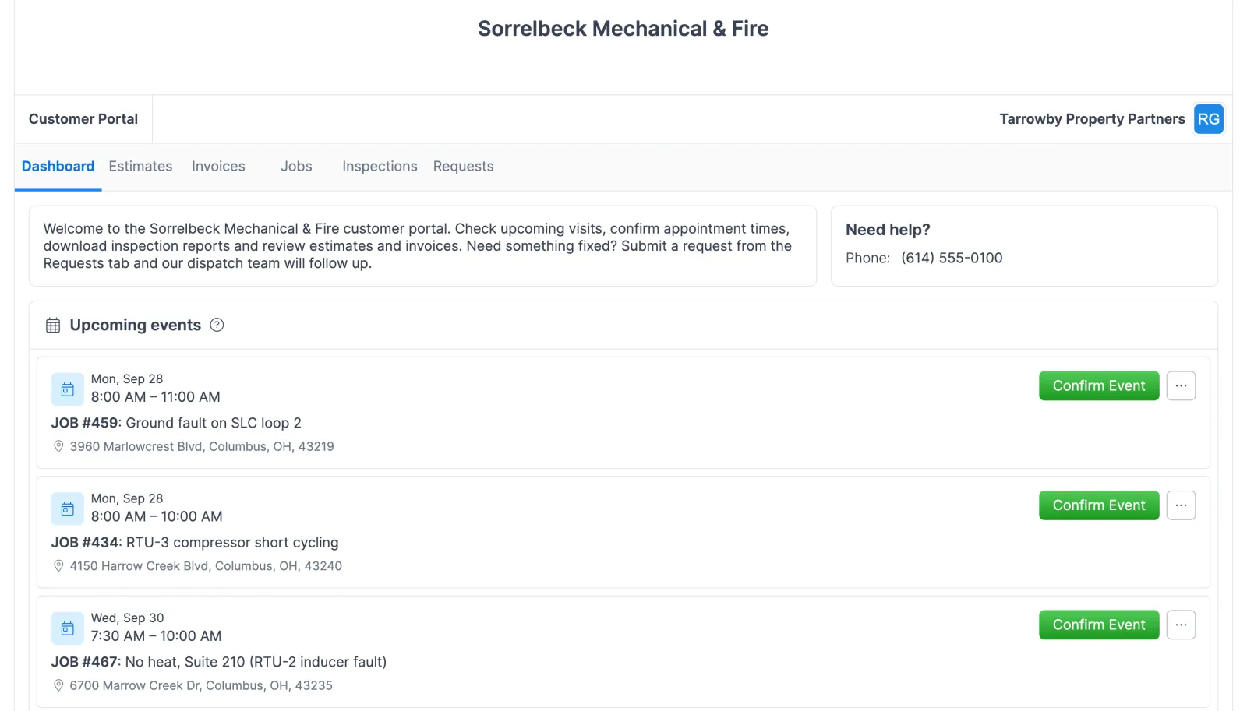Switch to the Estimates tab
The height and width of the screenshot is (711, 1247).
pyautogui.click(x=140, y=166)
